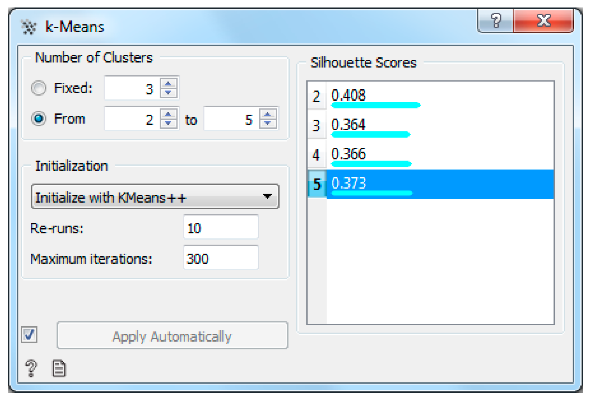Open the report document icon
The height and width of the screenshot is (400, 589).
pos(59,369)
